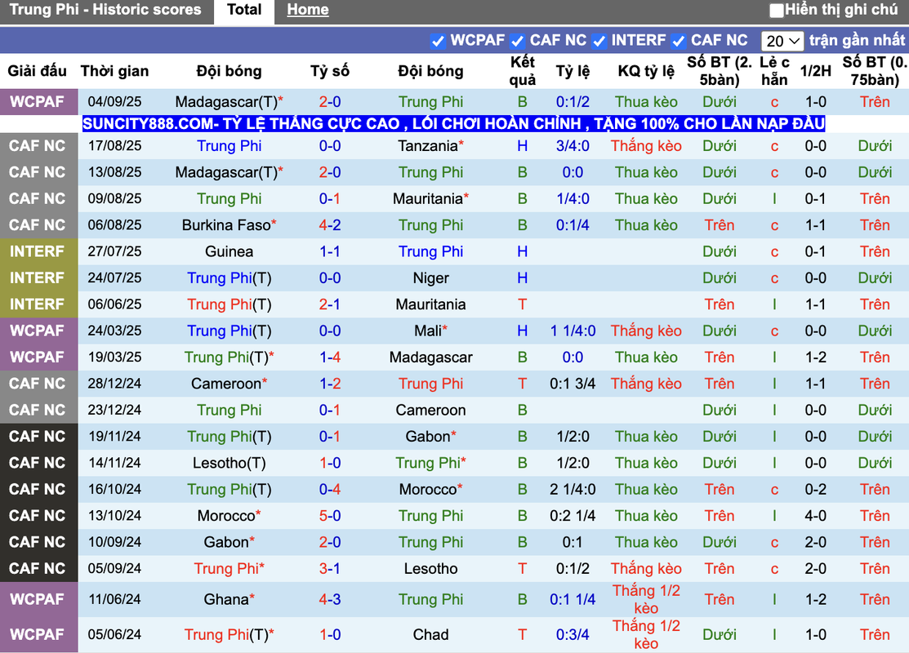The height and width of the screenshot is (653, 909).
Task: Open the 4-3 score on 11/06/24
Action: tap(330, 600)
